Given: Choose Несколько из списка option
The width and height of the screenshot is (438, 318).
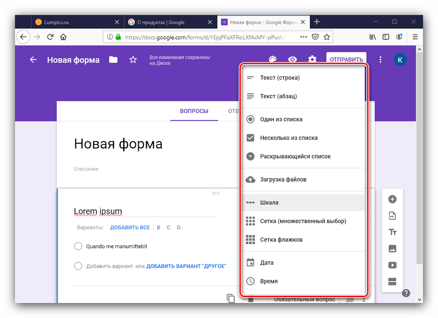Looking at the screenshot, I should 304,138.
